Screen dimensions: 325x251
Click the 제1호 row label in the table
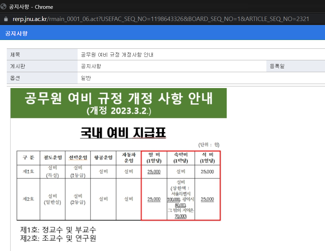(x=28, y=172)
